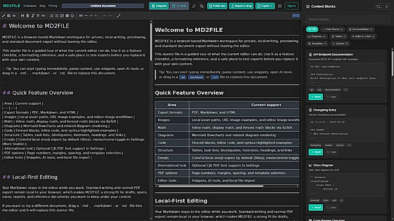The width and height of the screenshot is (394, 221).
Task: Click the Polish doc button
Action: [x=217, y=6]
